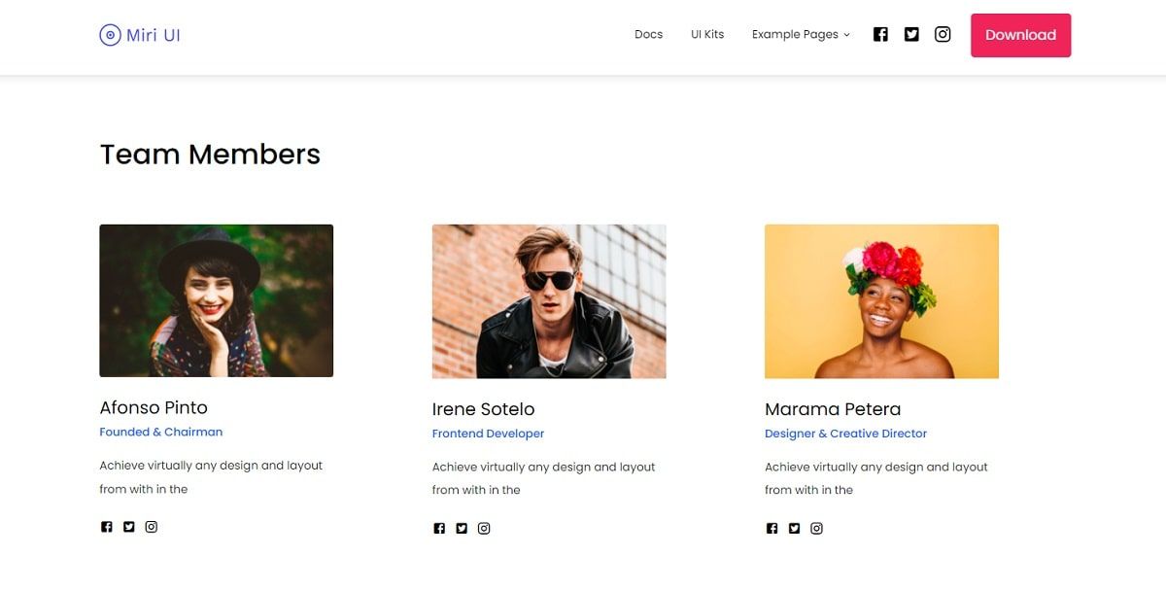This screenshot has height=591, width=1166.
Task: Click the Facebook icon in the header
Action: (880, 33)
